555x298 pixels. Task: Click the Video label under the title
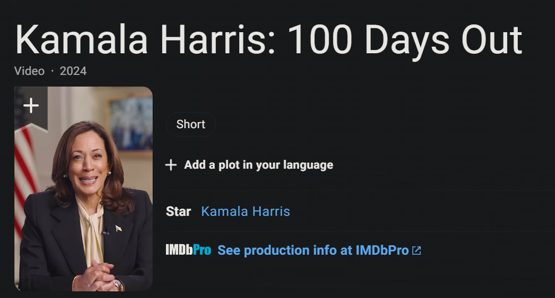point(29,71)
